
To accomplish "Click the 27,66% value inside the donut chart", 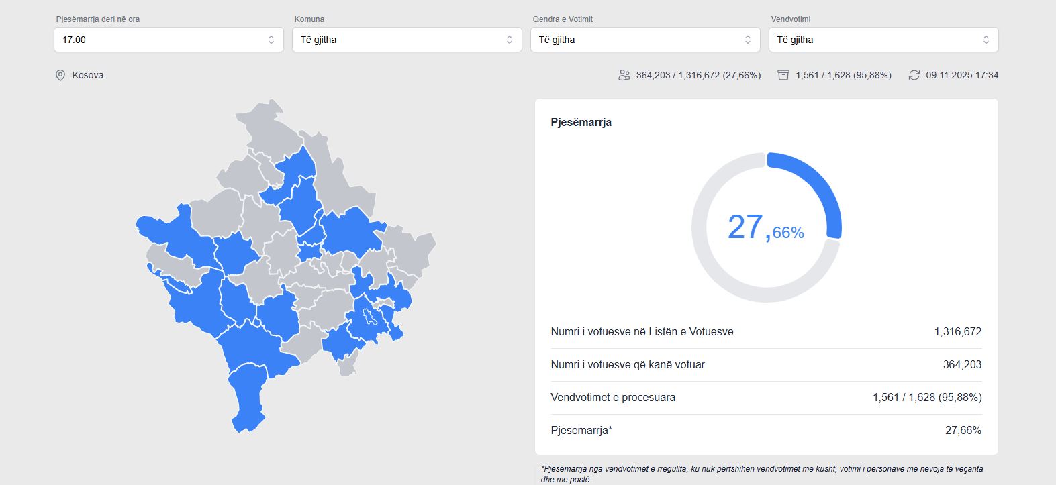I will tap(765, 228).
